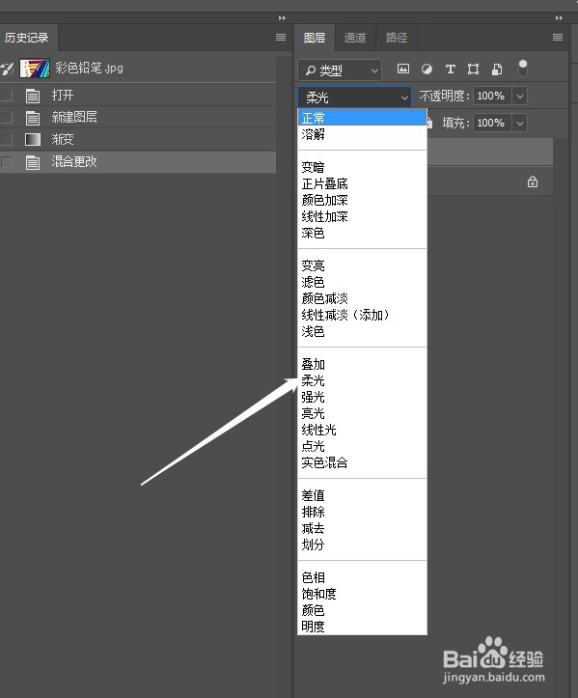The width and height of the screenshot is (578, 698).
Task: Click smart object filter icon
Action: (497, 69)
